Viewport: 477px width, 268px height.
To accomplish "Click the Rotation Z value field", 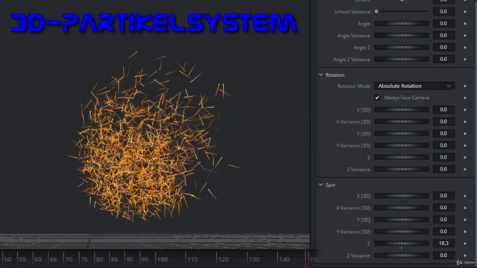I will [443, 157].
